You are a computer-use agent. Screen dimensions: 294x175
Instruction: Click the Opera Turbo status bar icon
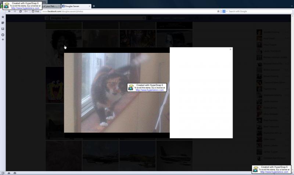point(15,173)
